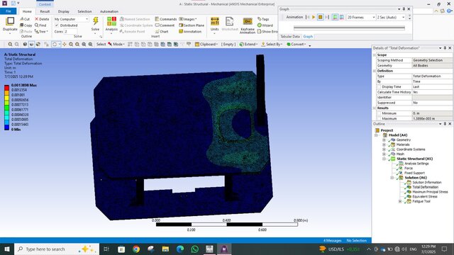The image size is (454, 255).
Task: Go to previous animation frame
Action: click(x=307, y=17)
